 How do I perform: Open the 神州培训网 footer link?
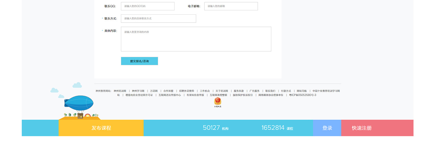[120, 91]
